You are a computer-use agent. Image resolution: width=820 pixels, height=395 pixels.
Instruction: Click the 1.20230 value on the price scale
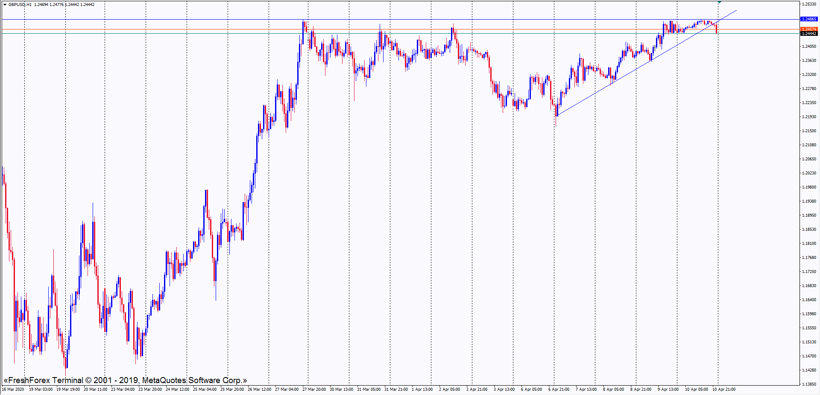point(809,173)
